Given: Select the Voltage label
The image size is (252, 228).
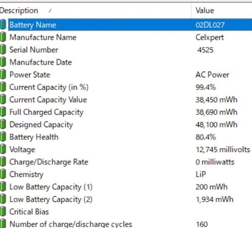Looking at the screenshot, I should pyautogui.click(x=22, y=150).
